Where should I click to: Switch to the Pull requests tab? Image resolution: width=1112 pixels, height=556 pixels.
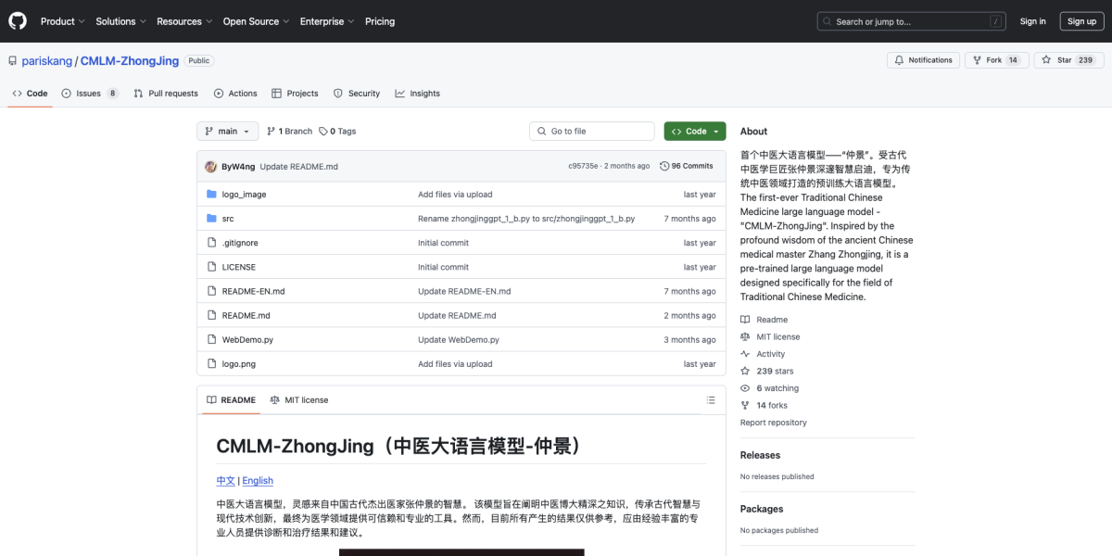click(165, 93)
